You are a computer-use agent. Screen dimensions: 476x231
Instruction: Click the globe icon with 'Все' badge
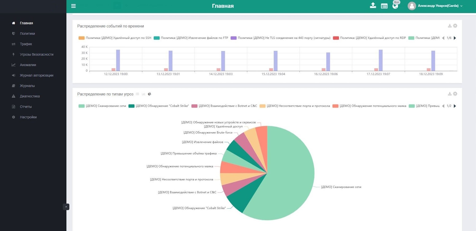pos(395,6)
